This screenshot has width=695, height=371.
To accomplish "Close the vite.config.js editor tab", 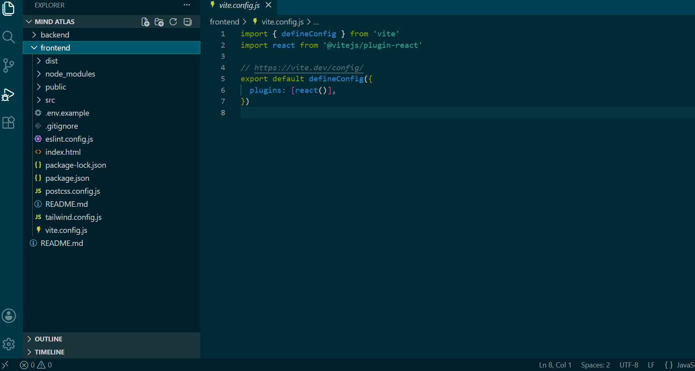I will pos(269,5).
